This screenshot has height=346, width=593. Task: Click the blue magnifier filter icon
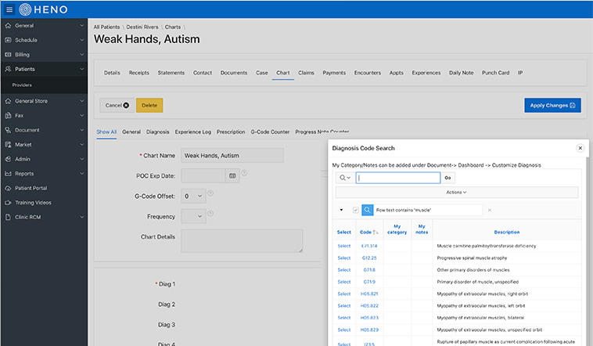(x=367, y=210)
